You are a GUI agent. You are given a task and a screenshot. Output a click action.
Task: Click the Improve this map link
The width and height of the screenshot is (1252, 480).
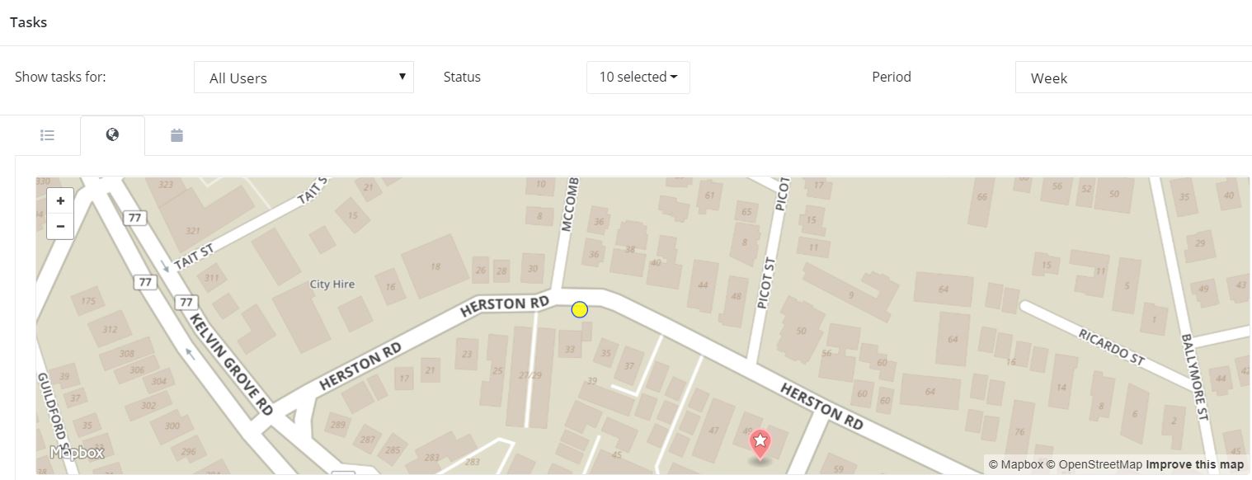[x=1194, y=464]
